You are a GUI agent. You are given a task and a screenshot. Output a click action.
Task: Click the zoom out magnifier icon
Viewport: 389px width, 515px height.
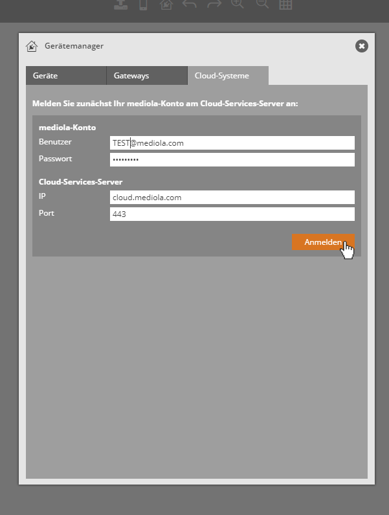click(x=261, y=5)
